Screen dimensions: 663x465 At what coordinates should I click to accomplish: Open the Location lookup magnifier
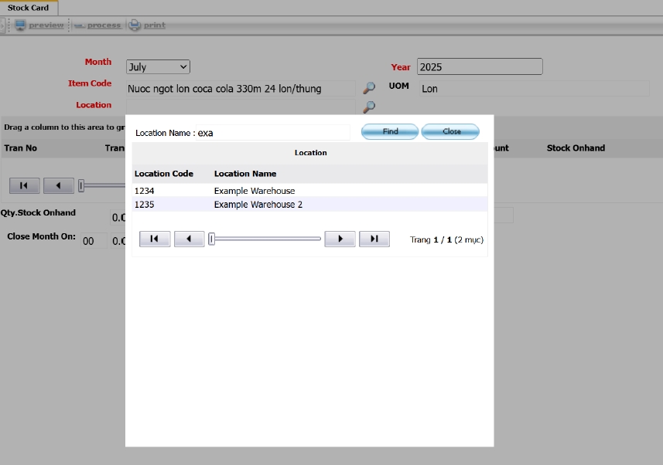(x=369, y=107)
